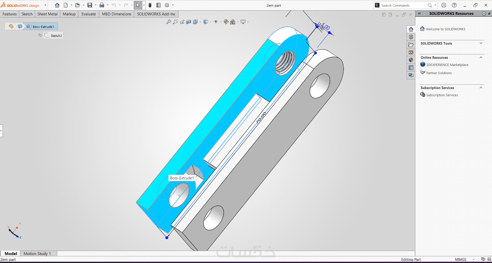
Task: Open Search Commands dropdown arrow
Action: [x=435, y=5]
